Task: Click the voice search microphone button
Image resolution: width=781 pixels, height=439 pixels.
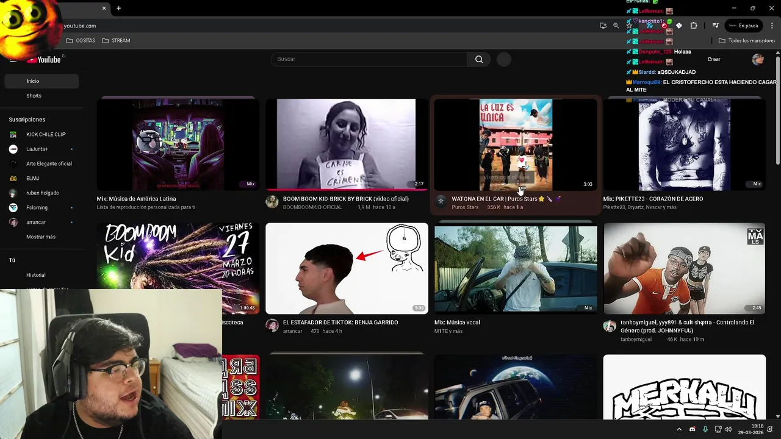Action: [x=503, y=59]
